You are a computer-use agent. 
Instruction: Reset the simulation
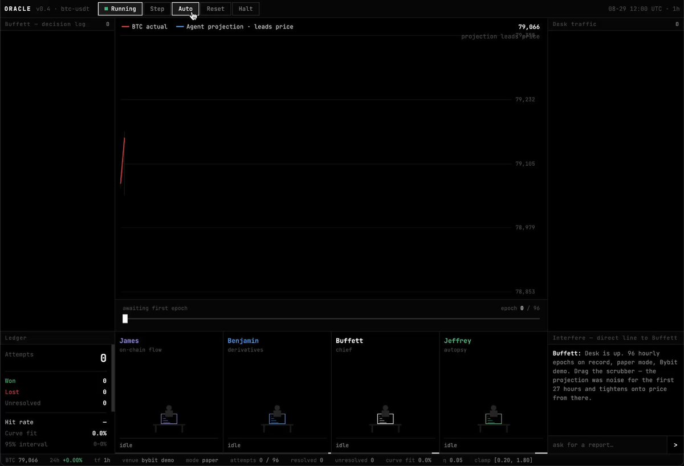(x=215, y=9)
